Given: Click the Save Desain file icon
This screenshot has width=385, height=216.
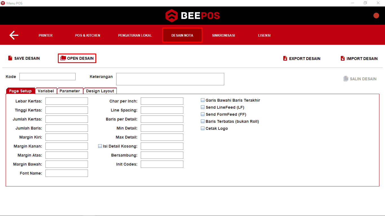Looking at the screenshot, I should (x=10, y=58).
